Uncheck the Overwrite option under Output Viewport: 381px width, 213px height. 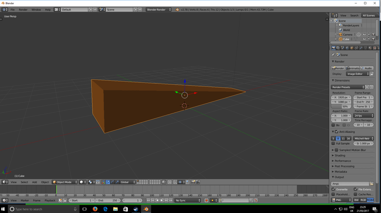(333, 189)
